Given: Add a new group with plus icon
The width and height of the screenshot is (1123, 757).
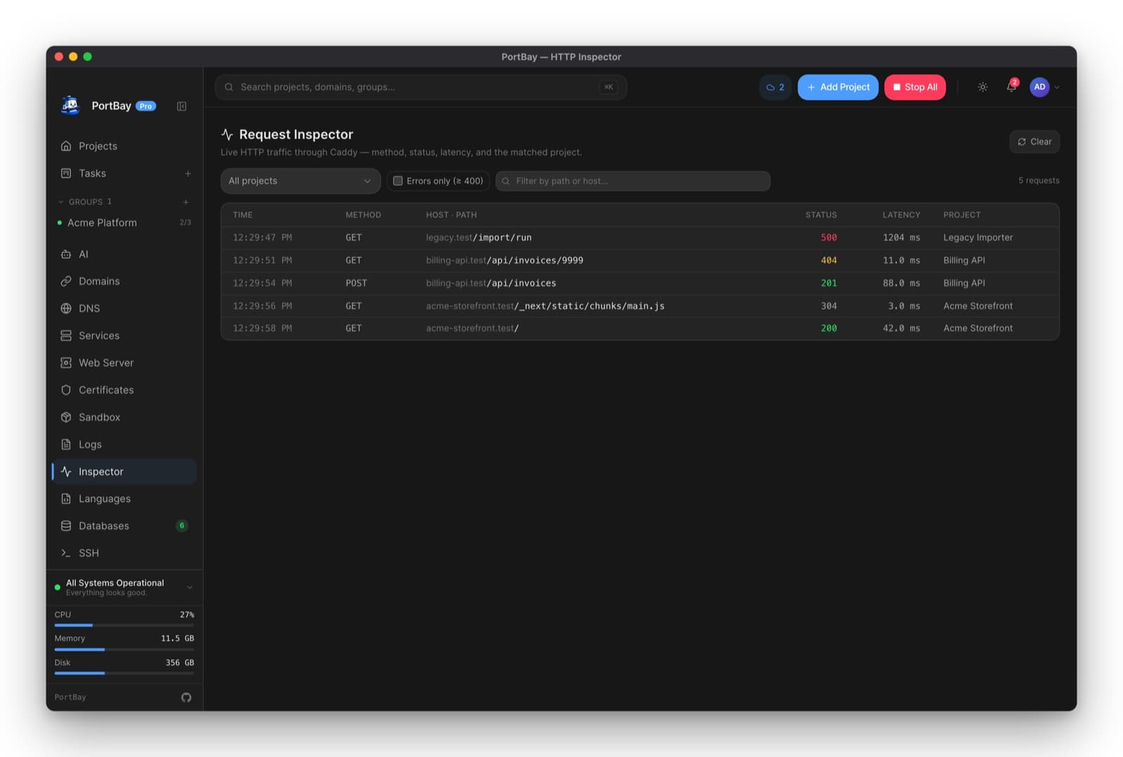Looking at the screenshot, I should pyautogui.click(x=186, y=202).
